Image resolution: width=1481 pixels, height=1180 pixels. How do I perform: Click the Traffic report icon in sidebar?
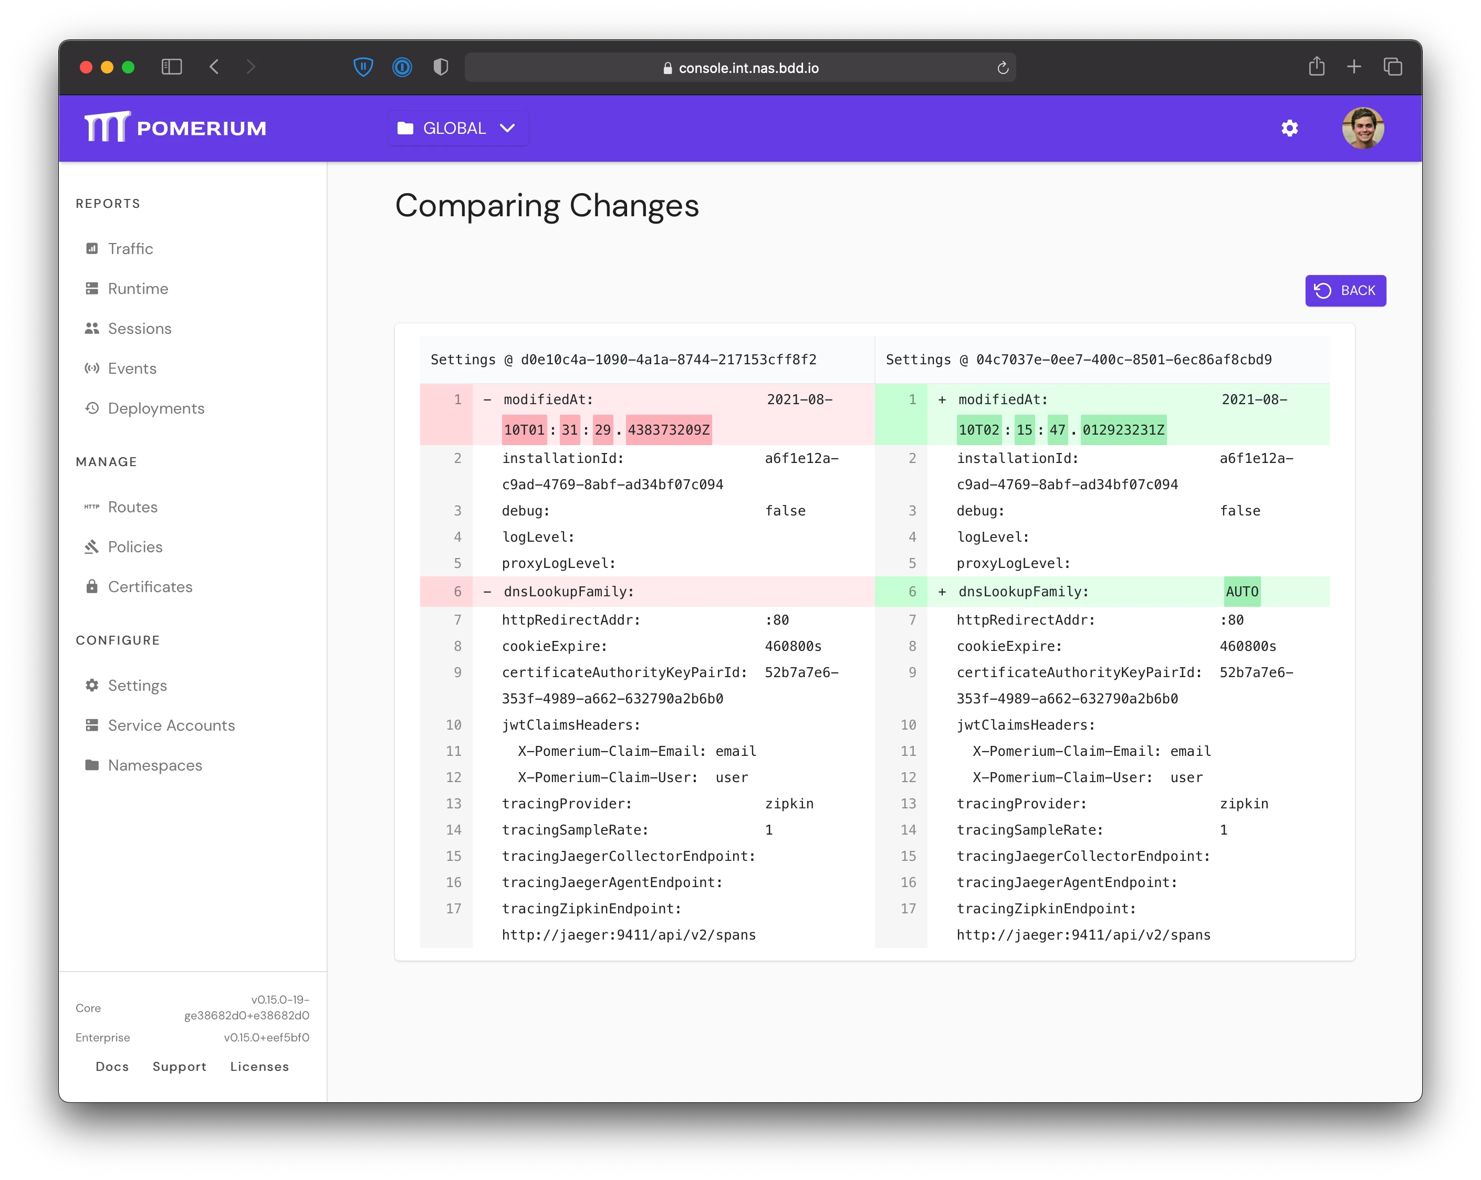pyautogui.click(x=91, y=248)
